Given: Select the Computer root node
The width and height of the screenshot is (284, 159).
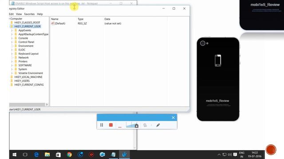Looking at the screenshot, I should [x=16, y=19].
